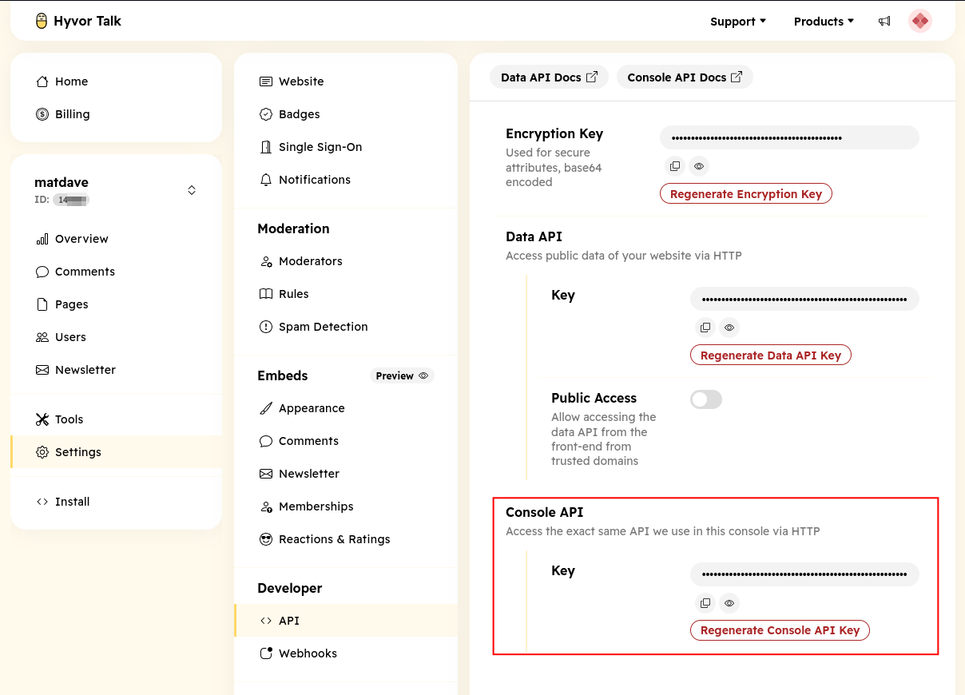965x695 pixels.
Task: Open the user avatar in header
Action: click(x=920, y=22)
